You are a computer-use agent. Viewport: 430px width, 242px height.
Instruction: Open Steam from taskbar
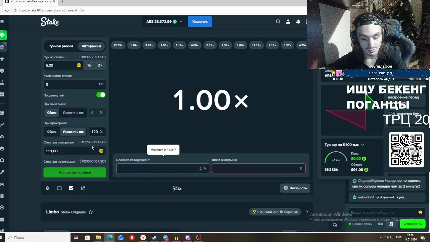coord(154,238)
